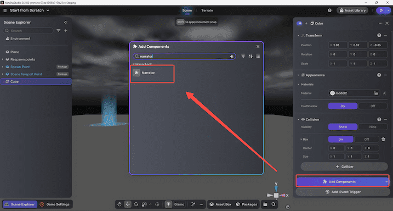This screenshot has width=393, height=211.
Task: Clear the narrator search field
Action: pos(232,56)
